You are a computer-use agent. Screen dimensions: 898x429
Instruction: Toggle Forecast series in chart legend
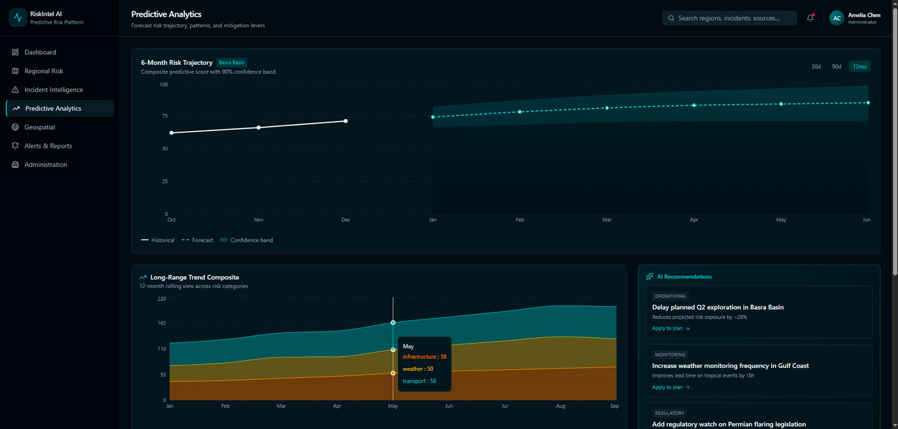tap(197, 240)
